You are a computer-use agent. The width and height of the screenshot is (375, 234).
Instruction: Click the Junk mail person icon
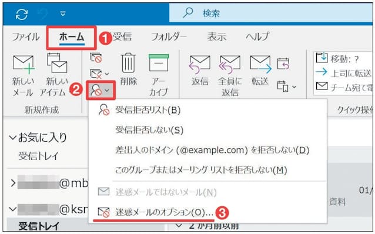[96, 91]
